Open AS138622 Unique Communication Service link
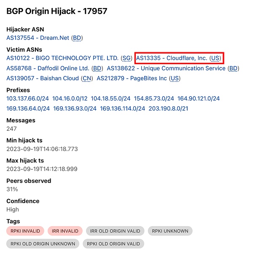This screenshot has width=253, height=254. tap(167, 68)
